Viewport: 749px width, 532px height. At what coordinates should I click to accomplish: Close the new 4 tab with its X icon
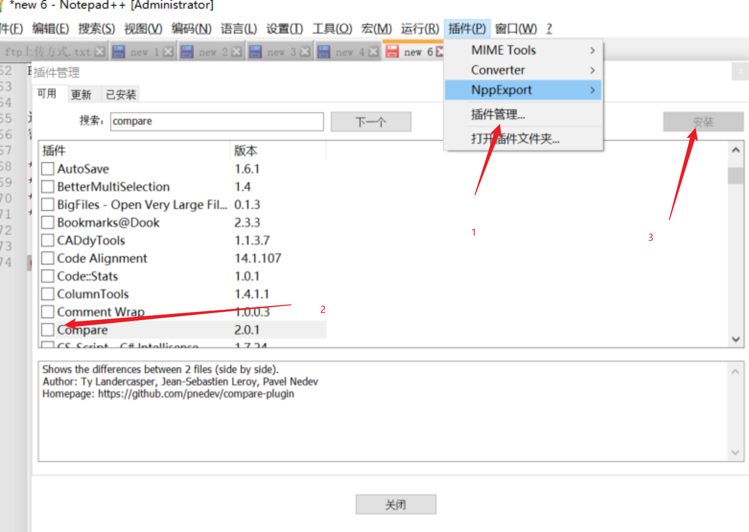point(372,51)
